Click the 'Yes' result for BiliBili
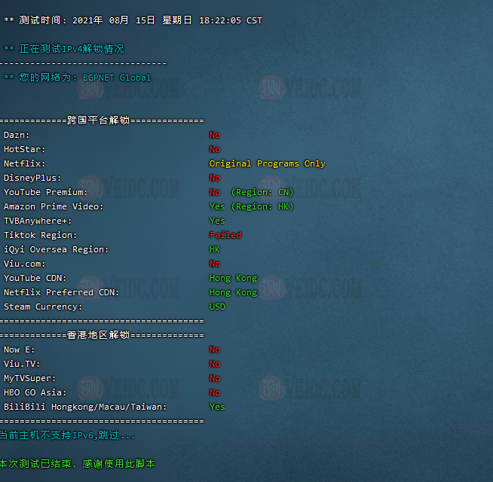 pyautogui.click(x=217, y=407)
